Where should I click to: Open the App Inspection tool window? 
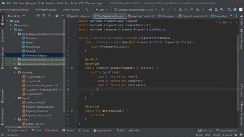click(103, 131)
